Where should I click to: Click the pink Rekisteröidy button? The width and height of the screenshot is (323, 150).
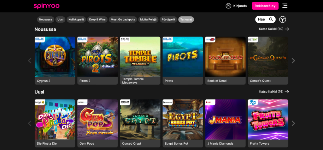coord(265,6)
